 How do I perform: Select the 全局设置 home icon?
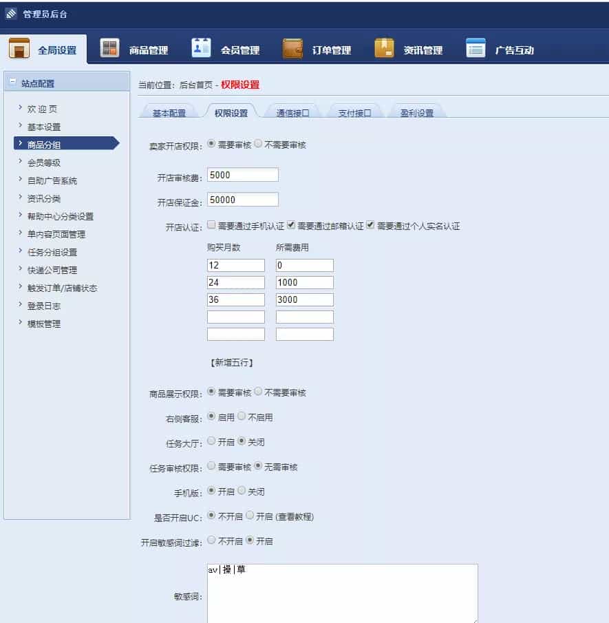(19, 48)
